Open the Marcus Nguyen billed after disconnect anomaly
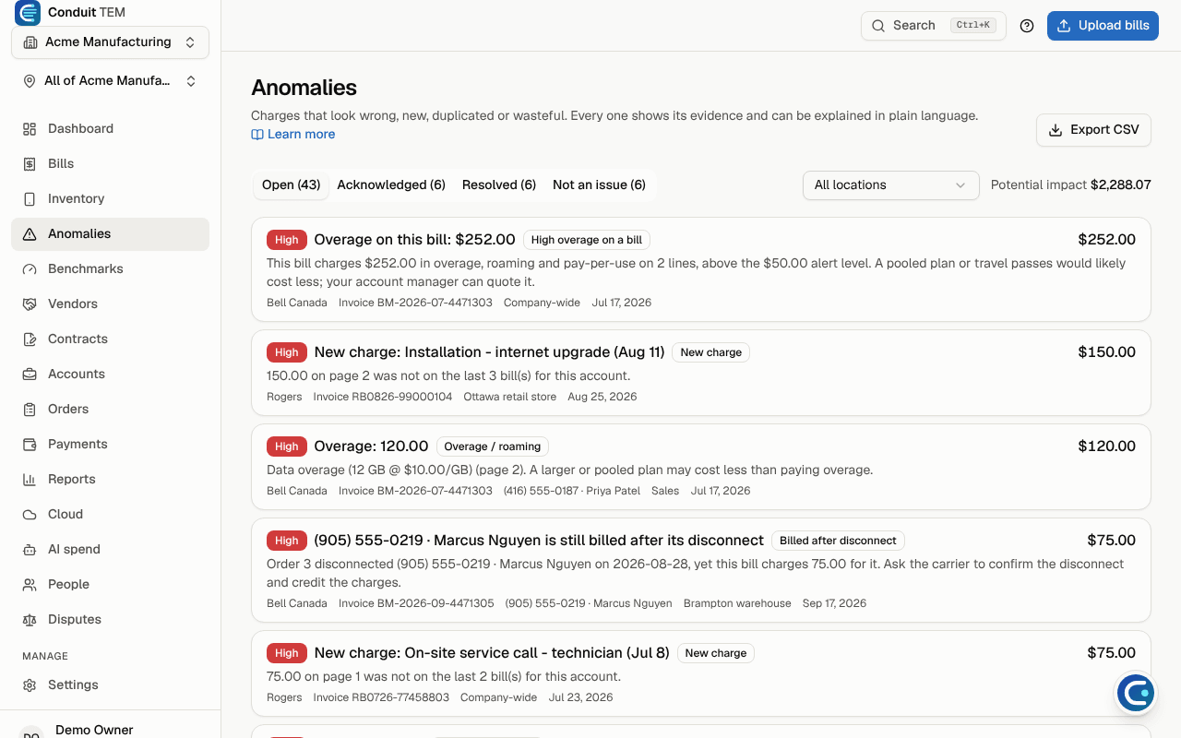 pos(701,570)
